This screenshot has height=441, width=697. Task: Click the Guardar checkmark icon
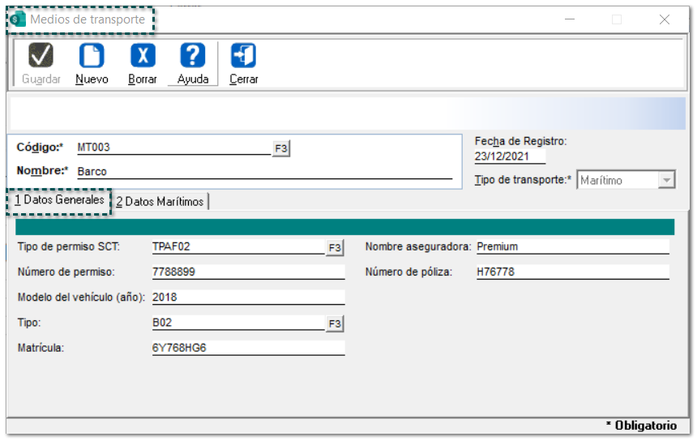coord(41,56)
